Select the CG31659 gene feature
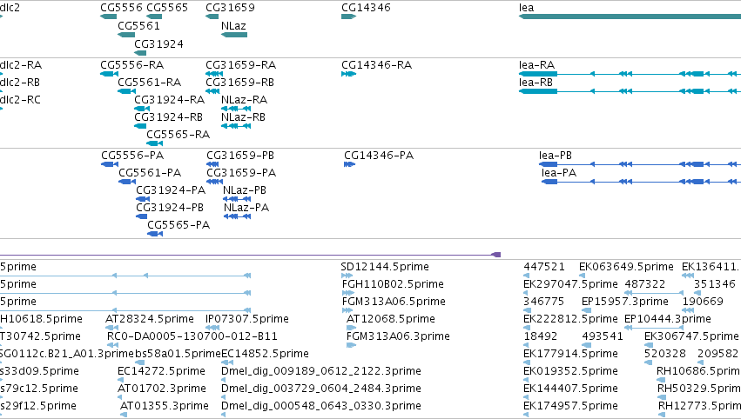This screenshot has height=419, width=741. [212, 17]
